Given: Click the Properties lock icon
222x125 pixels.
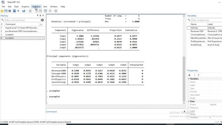Looking at the screenshot, I should coord(189,75).
